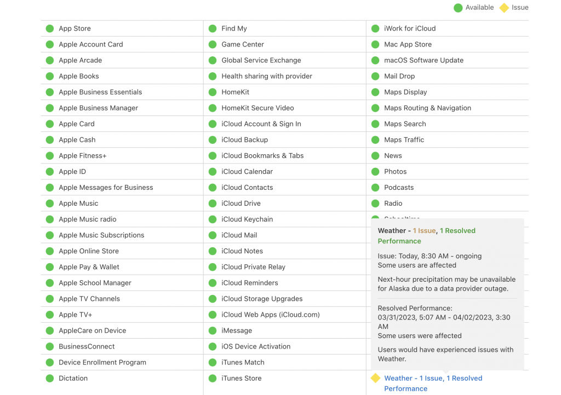Select the green status dot for iMessage

click(213, 330)
